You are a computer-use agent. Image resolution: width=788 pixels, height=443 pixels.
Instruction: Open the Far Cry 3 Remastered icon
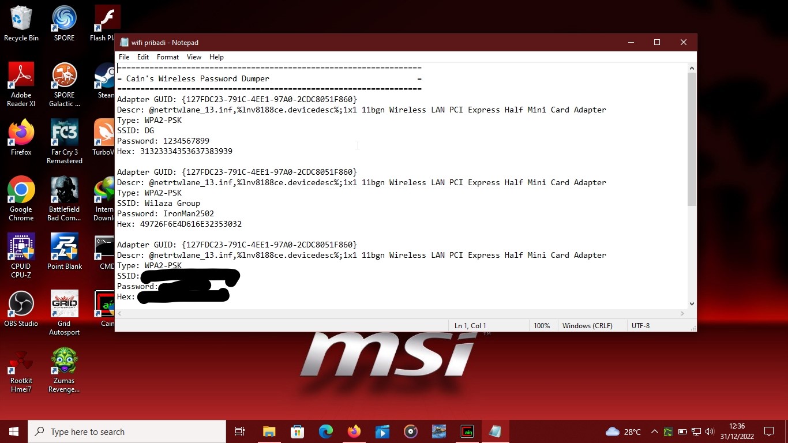coord(64,142)
